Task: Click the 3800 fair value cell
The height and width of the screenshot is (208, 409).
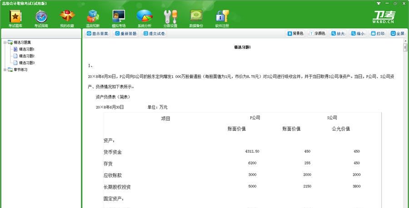Action: 357,186
